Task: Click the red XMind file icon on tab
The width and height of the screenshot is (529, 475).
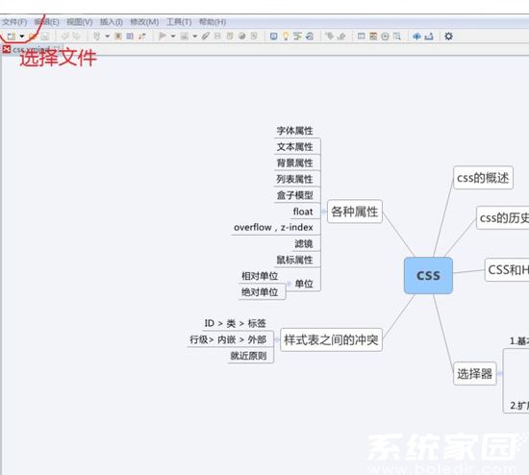Action: point(7,50)
